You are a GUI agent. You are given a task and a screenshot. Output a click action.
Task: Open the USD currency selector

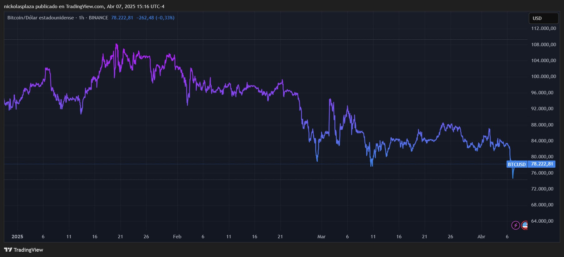543,18
